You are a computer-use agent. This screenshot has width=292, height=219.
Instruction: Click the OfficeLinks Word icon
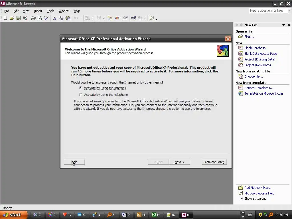tap(88, 18)
